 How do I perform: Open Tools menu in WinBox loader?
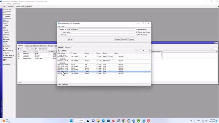click(x=63, y=26)
